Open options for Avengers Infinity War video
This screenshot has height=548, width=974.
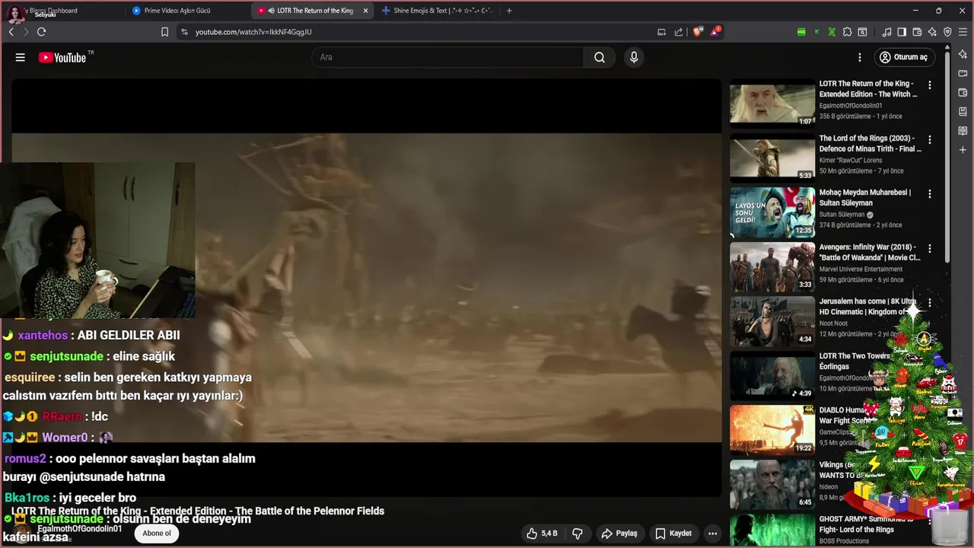[929, 249]
